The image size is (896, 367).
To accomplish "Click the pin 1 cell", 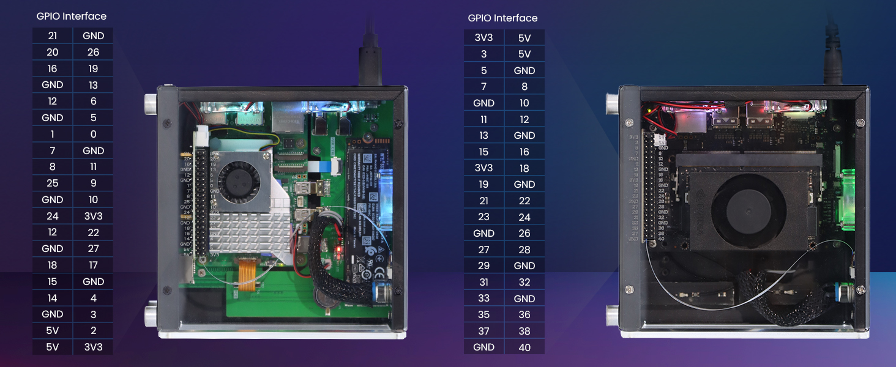I will tap(53, 134).
